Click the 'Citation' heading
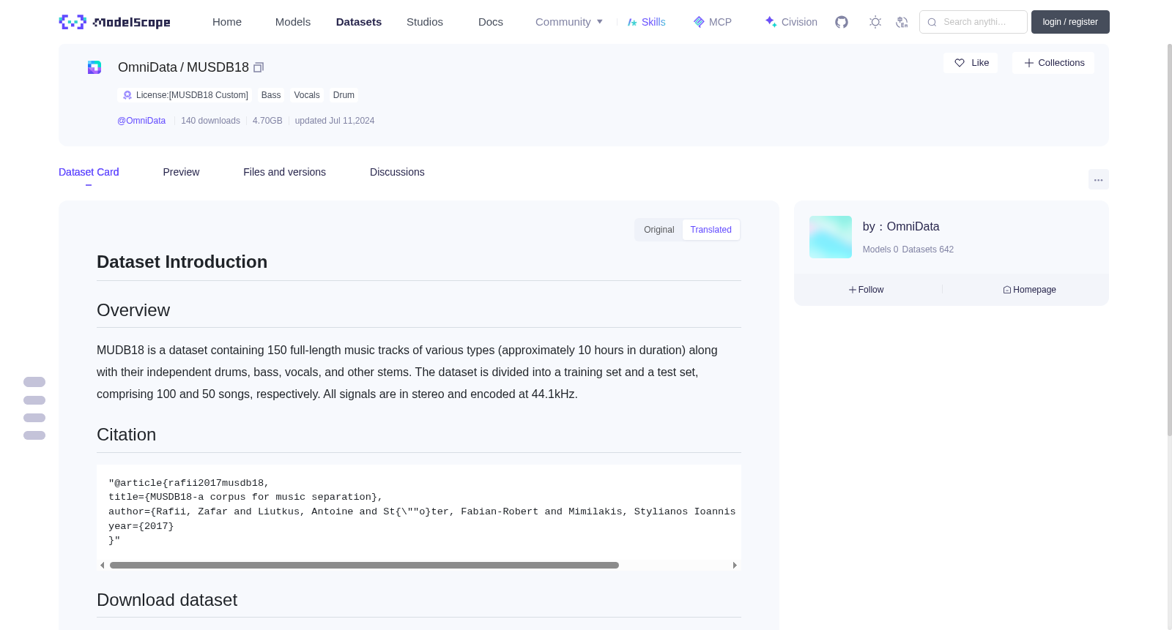This screenshot has height=630, width=1172. (126, 435)
